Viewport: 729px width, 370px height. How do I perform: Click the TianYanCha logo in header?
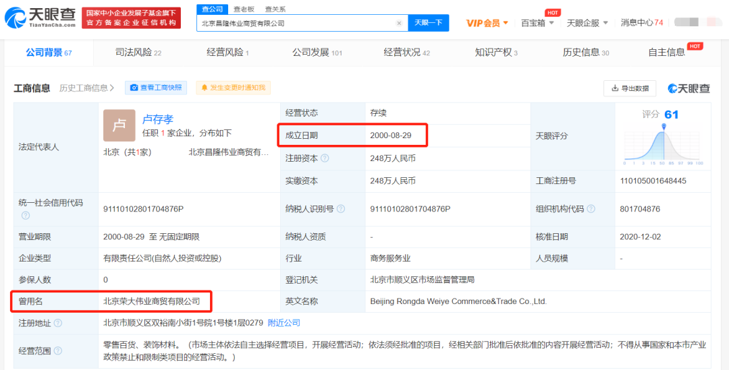point(40,18)
